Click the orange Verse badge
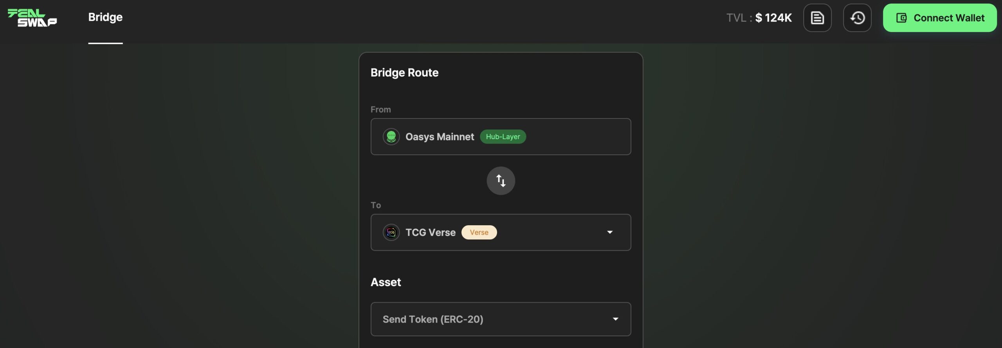 click(x=479, y=233)
